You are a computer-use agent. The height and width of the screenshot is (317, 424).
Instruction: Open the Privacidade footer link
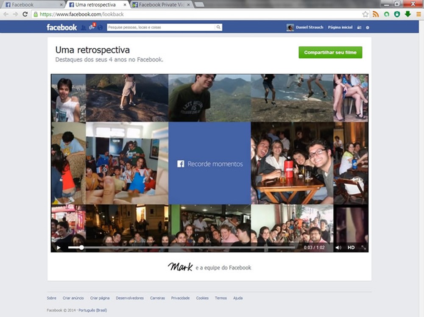pyautogui.click(x=181, y=298)
